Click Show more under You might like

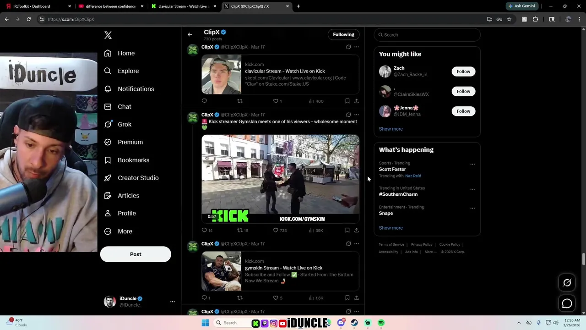391,129
